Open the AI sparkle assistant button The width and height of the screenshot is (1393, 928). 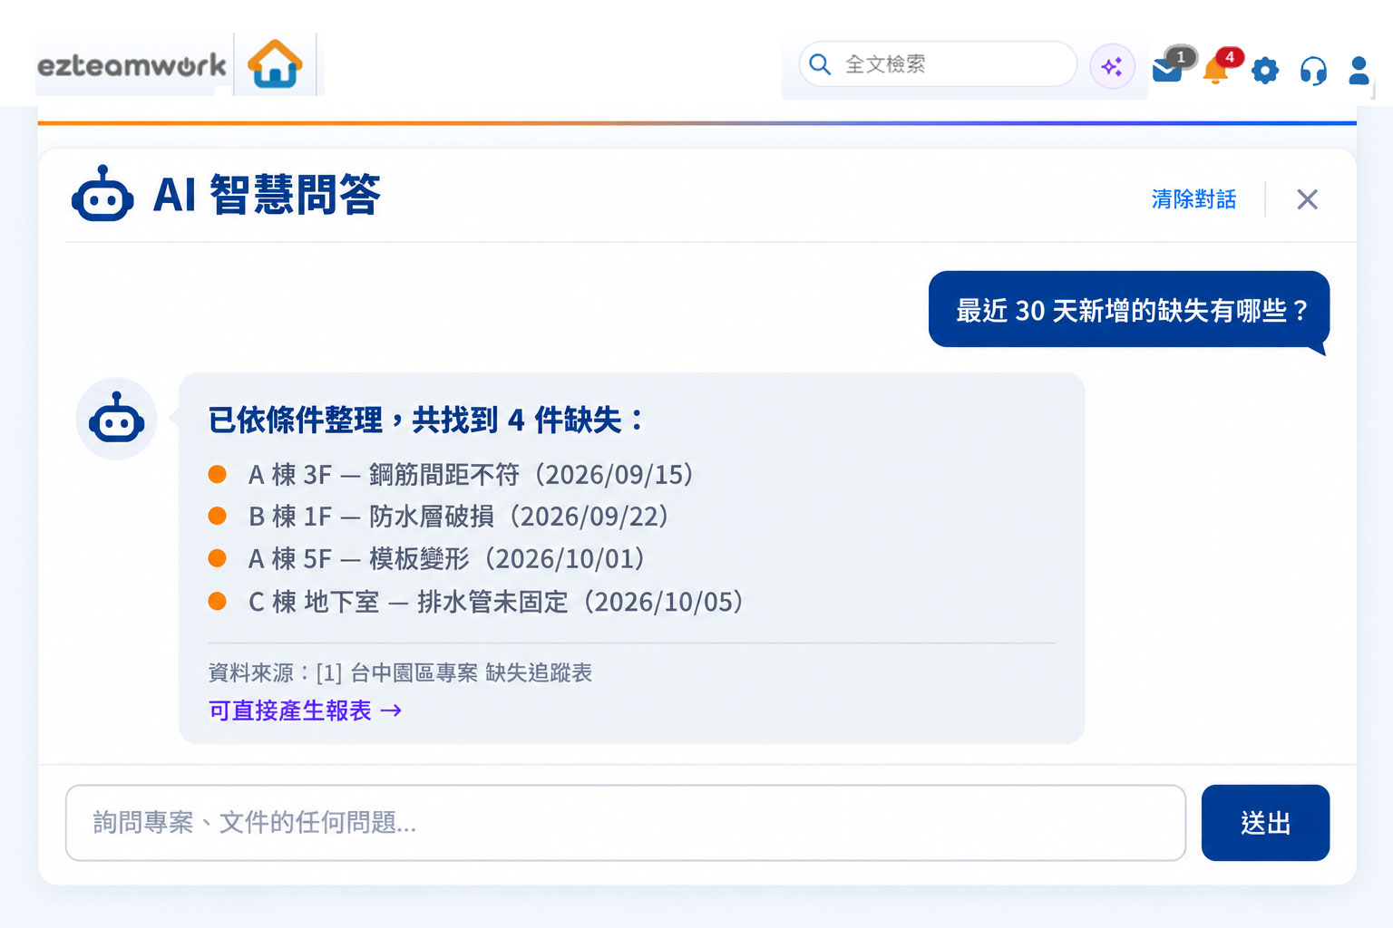(1112, 66)
